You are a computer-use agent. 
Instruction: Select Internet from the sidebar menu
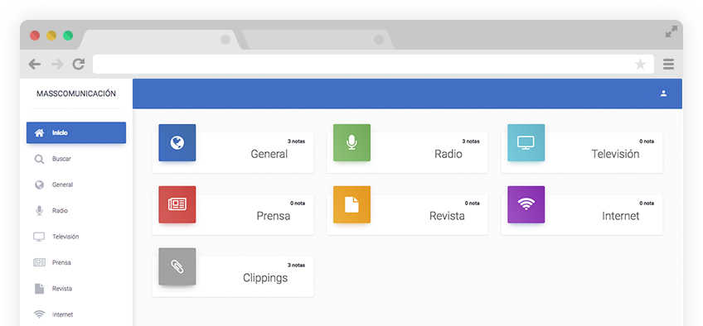76,314
